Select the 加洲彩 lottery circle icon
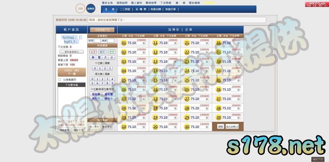Screen dimensions: 329x162 pos(91,9)
